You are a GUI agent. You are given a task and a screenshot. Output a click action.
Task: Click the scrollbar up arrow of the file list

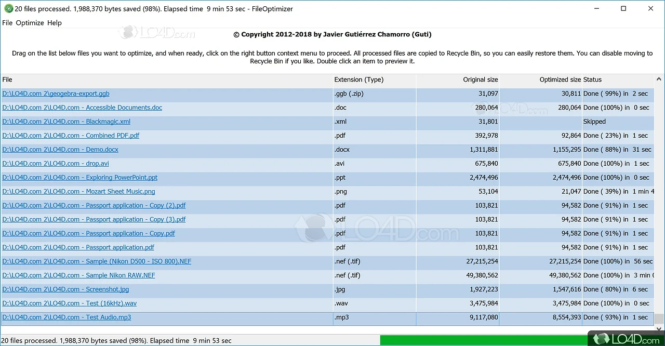tap(659, 79)
